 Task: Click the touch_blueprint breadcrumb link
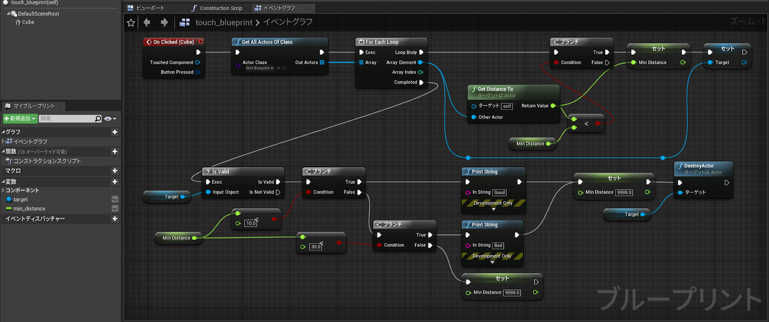pos(223,23)
